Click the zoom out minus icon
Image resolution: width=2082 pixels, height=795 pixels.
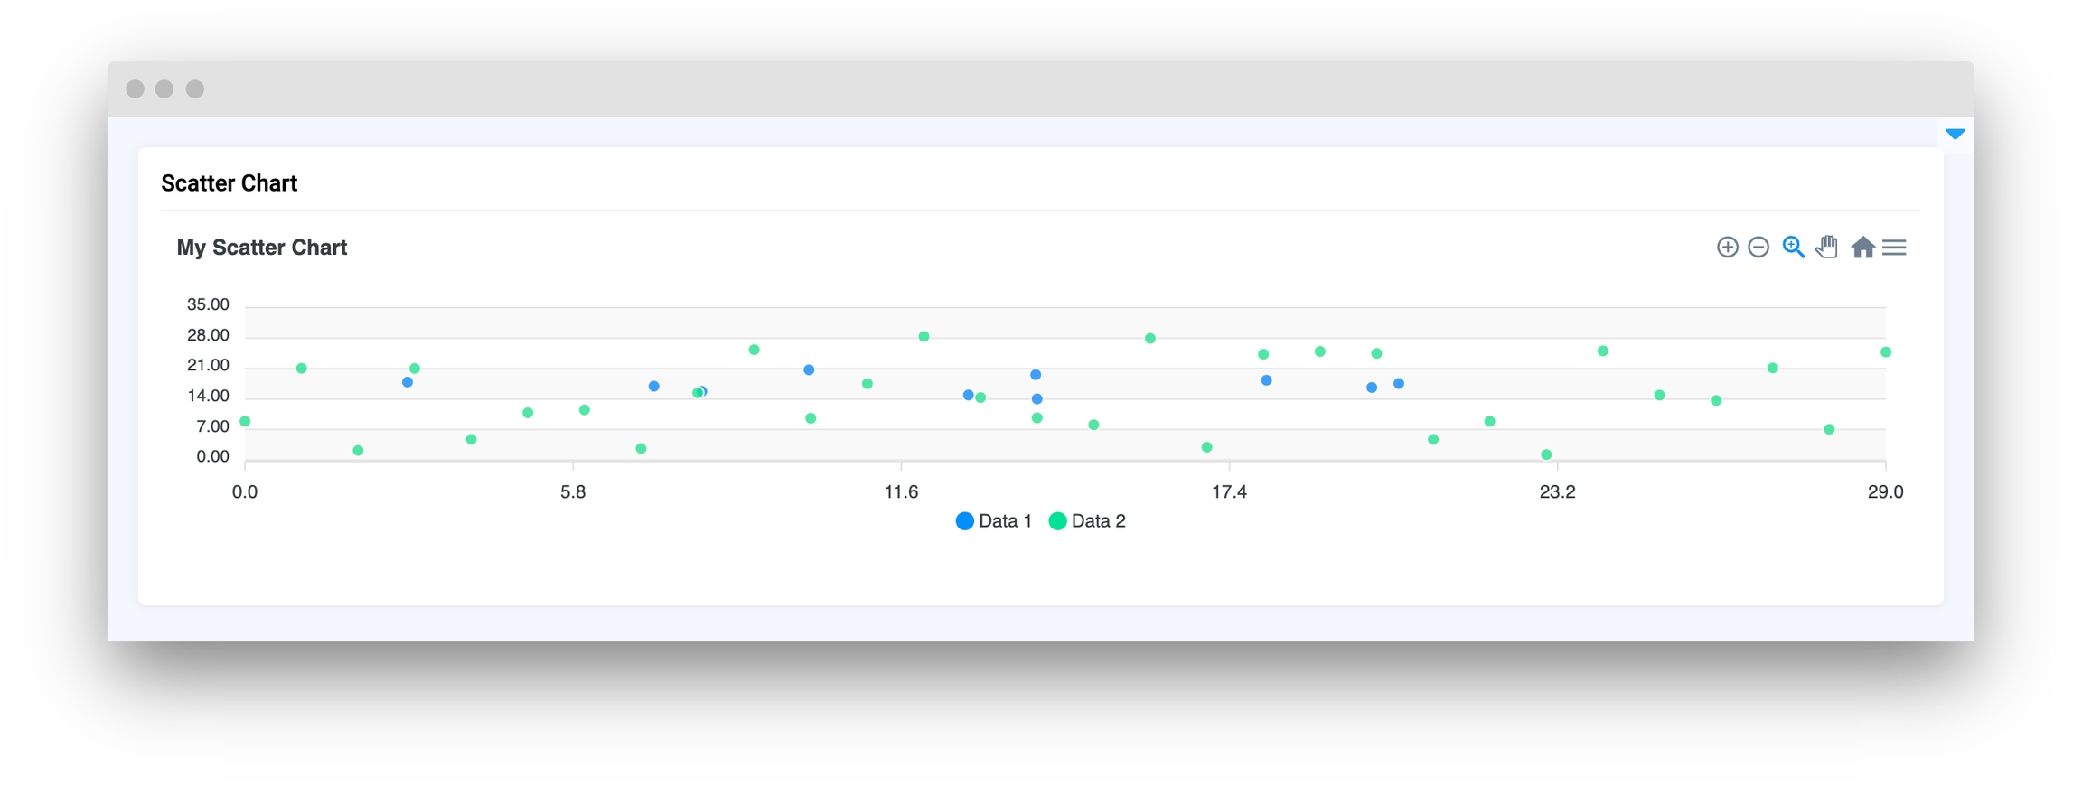1758,248
